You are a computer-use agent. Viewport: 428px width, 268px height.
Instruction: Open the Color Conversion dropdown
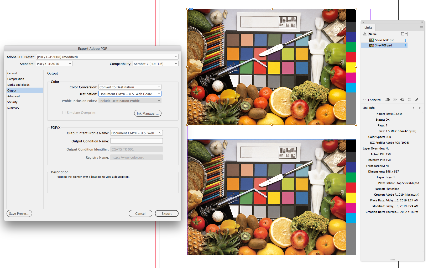click(130, 87)
